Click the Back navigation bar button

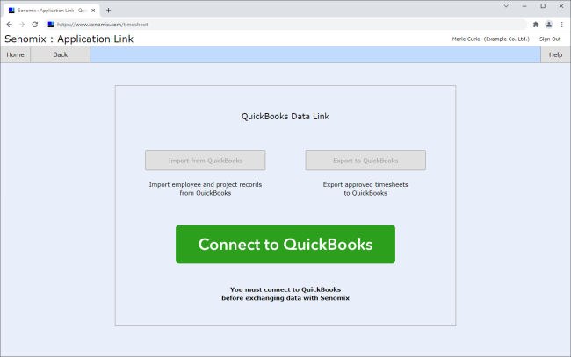(60, 54)
